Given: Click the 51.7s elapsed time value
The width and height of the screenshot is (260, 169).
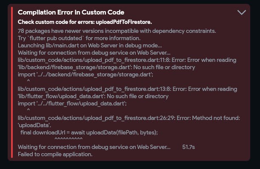Looking at the screenshot, I should (x=189, y=147).
